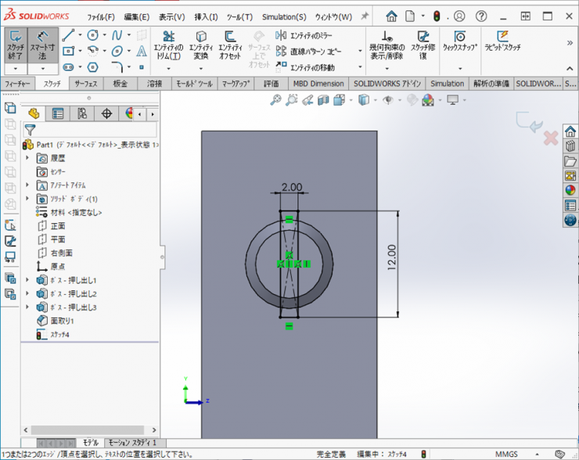
Task: Select スケッチ4 in the feature tree
Action: [x=60, y=334]
